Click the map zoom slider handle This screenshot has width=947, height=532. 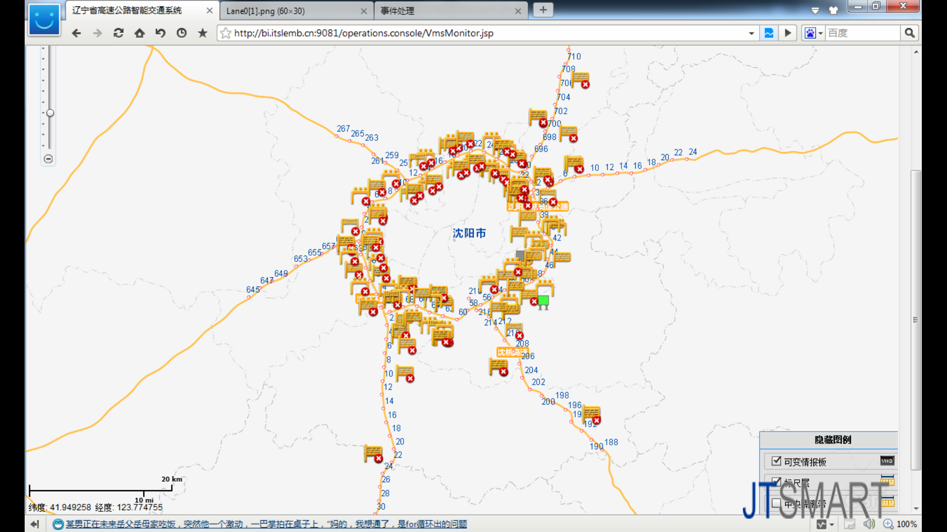point(50,113)
